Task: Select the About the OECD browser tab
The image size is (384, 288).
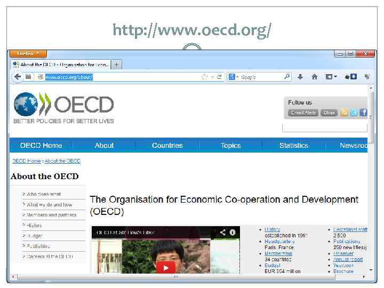Action: point(61,65)
